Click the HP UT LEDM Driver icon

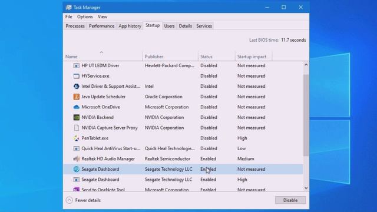[x=76, y=65]
